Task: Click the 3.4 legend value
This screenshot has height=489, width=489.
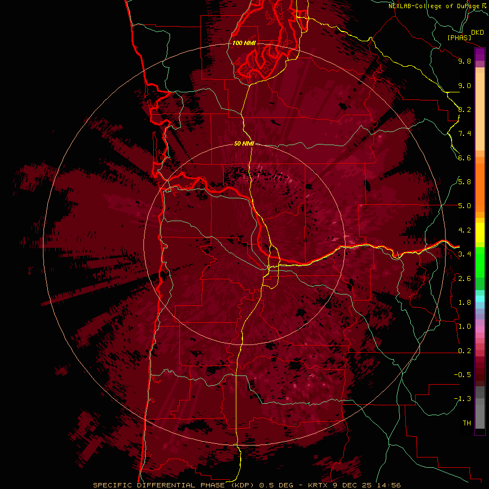Action: coord(465,254)
